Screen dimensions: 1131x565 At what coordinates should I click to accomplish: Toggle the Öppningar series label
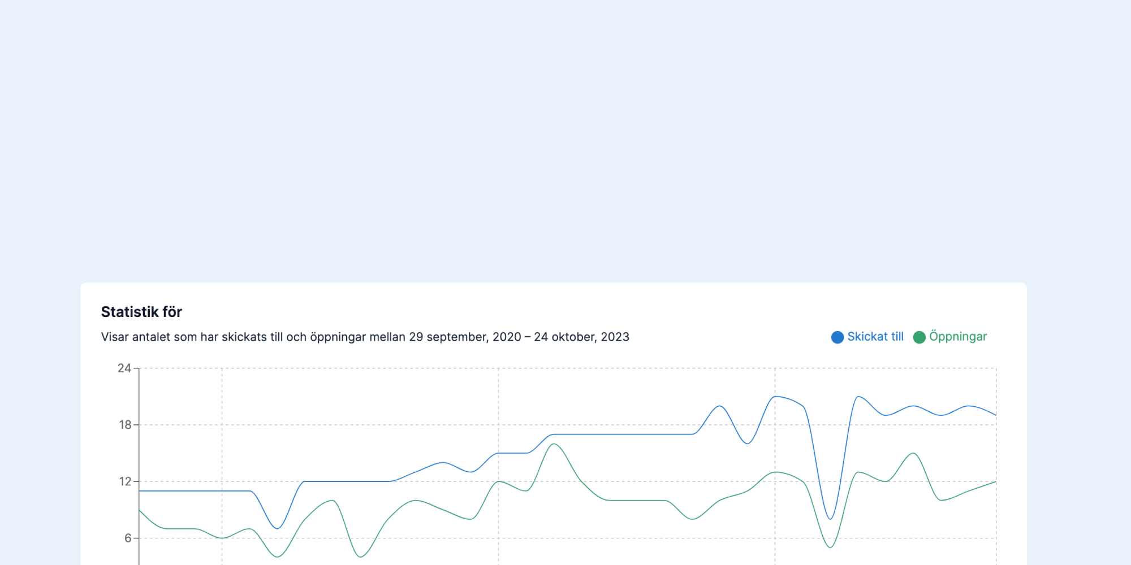(x=957, y=337)
